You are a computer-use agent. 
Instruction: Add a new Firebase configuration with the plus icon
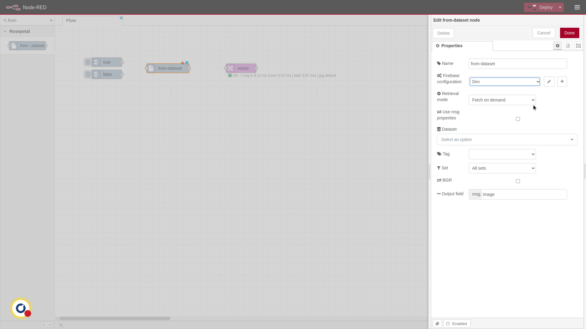click(562, 81)
